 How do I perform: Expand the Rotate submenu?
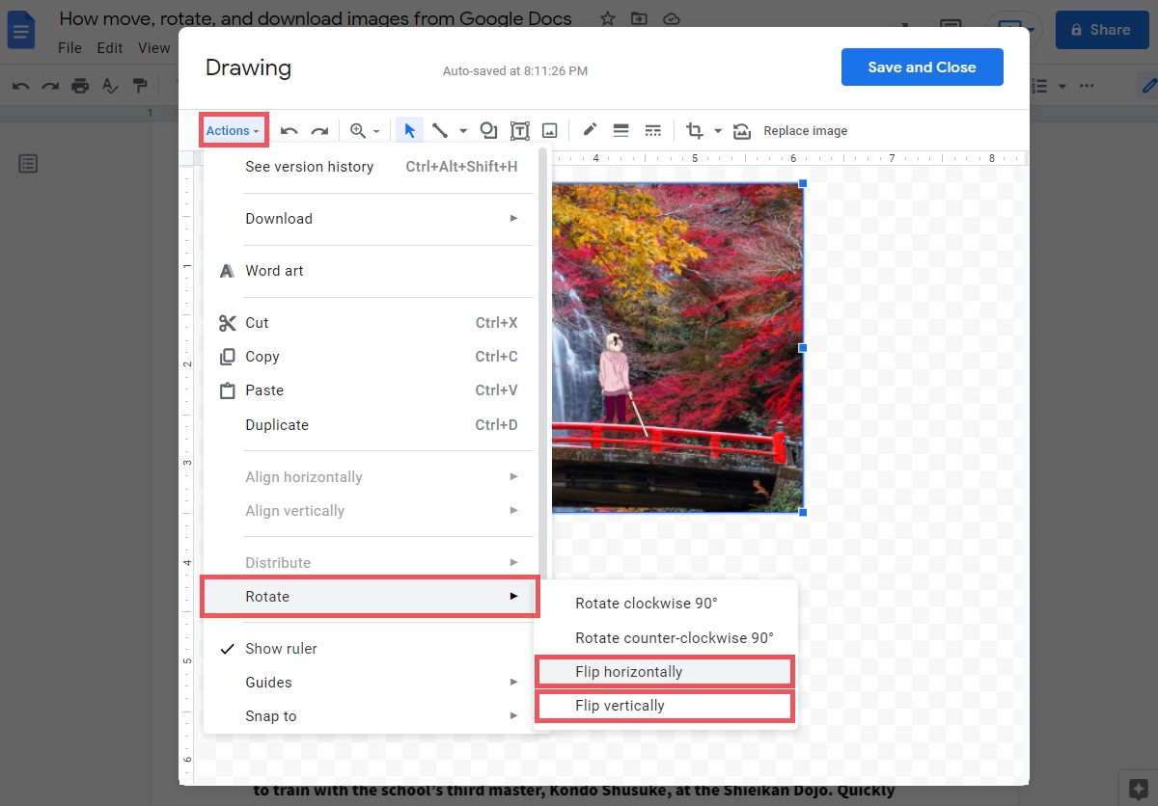(x=267, y=596)
